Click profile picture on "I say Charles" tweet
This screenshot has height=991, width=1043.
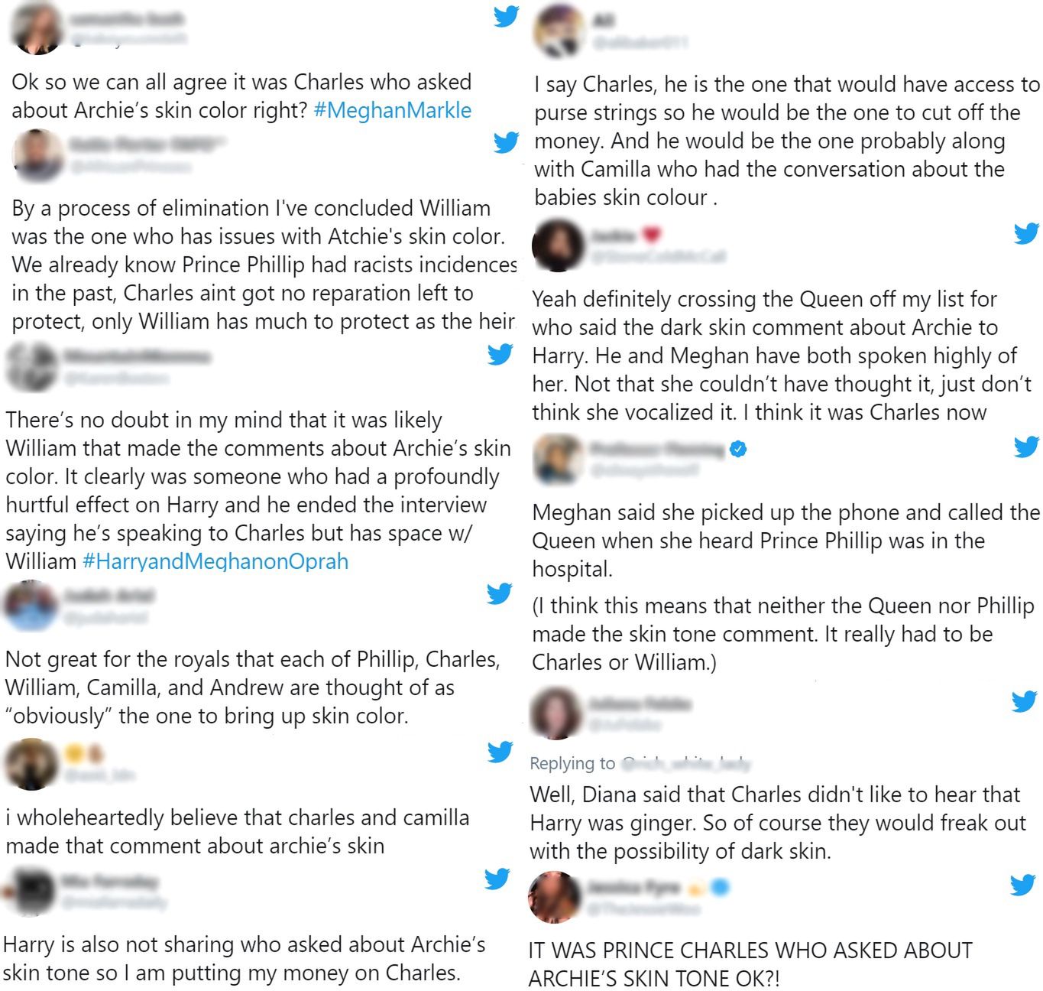[x=559, y=31]
